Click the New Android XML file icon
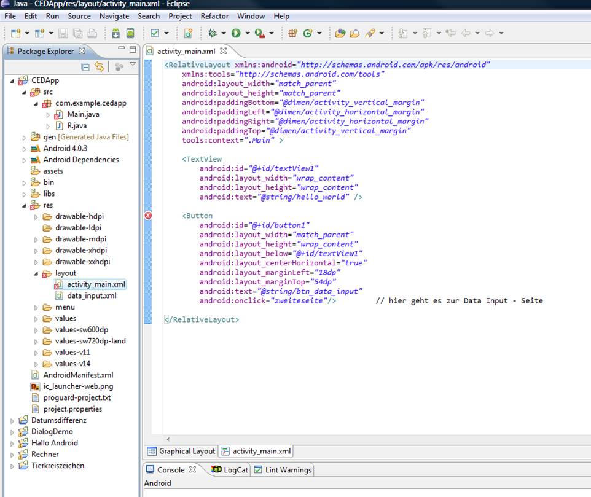The image size is (591, 497). (x=188, y=33)
